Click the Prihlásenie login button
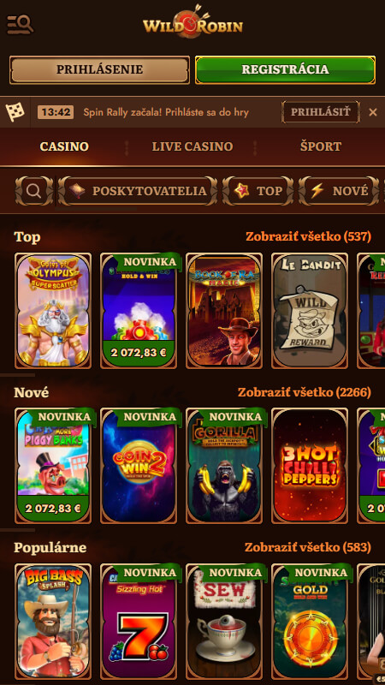This screenshot has width=385, height=685. [x=99, y=69]
